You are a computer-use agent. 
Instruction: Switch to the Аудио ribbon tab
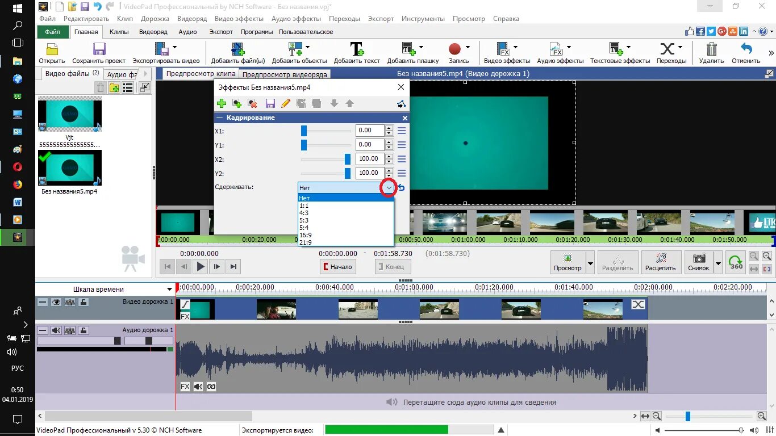pos(187,32)
